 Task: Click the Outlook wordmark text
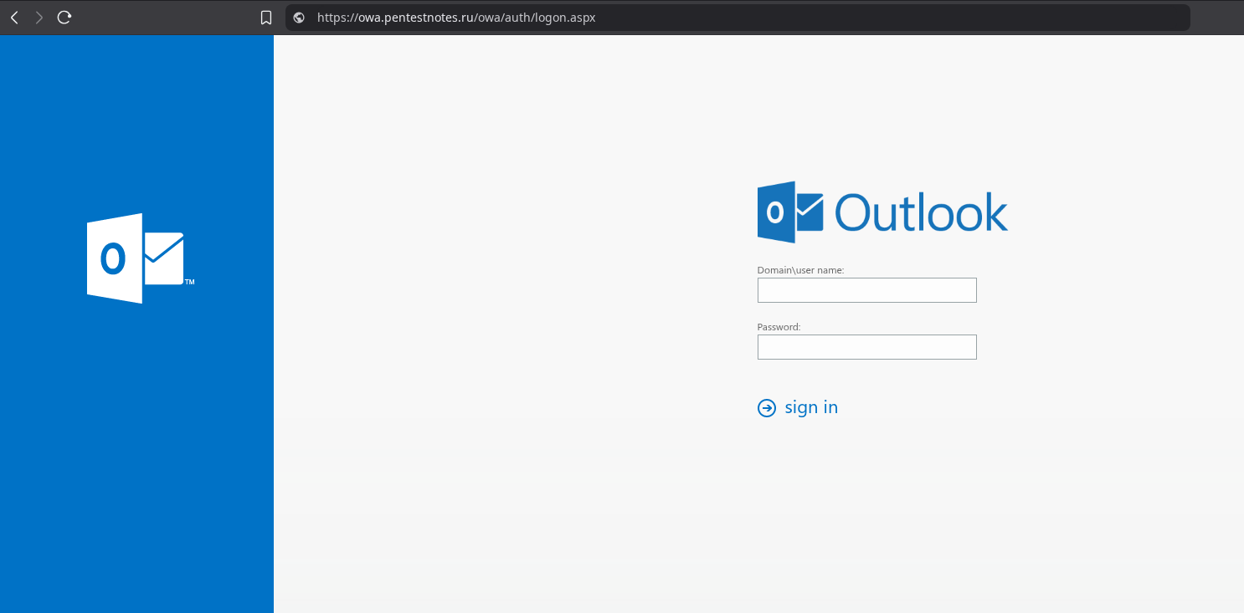tap(921, 212)
